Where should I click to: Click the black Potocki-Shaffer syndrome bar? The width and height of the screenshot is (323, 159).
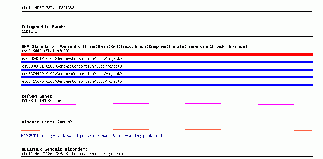click(167, 157)
